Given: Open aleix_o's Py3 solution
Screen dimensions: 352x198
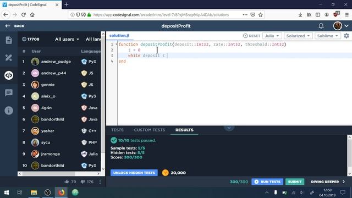Looking at the screenshot, I should (59, 96).
